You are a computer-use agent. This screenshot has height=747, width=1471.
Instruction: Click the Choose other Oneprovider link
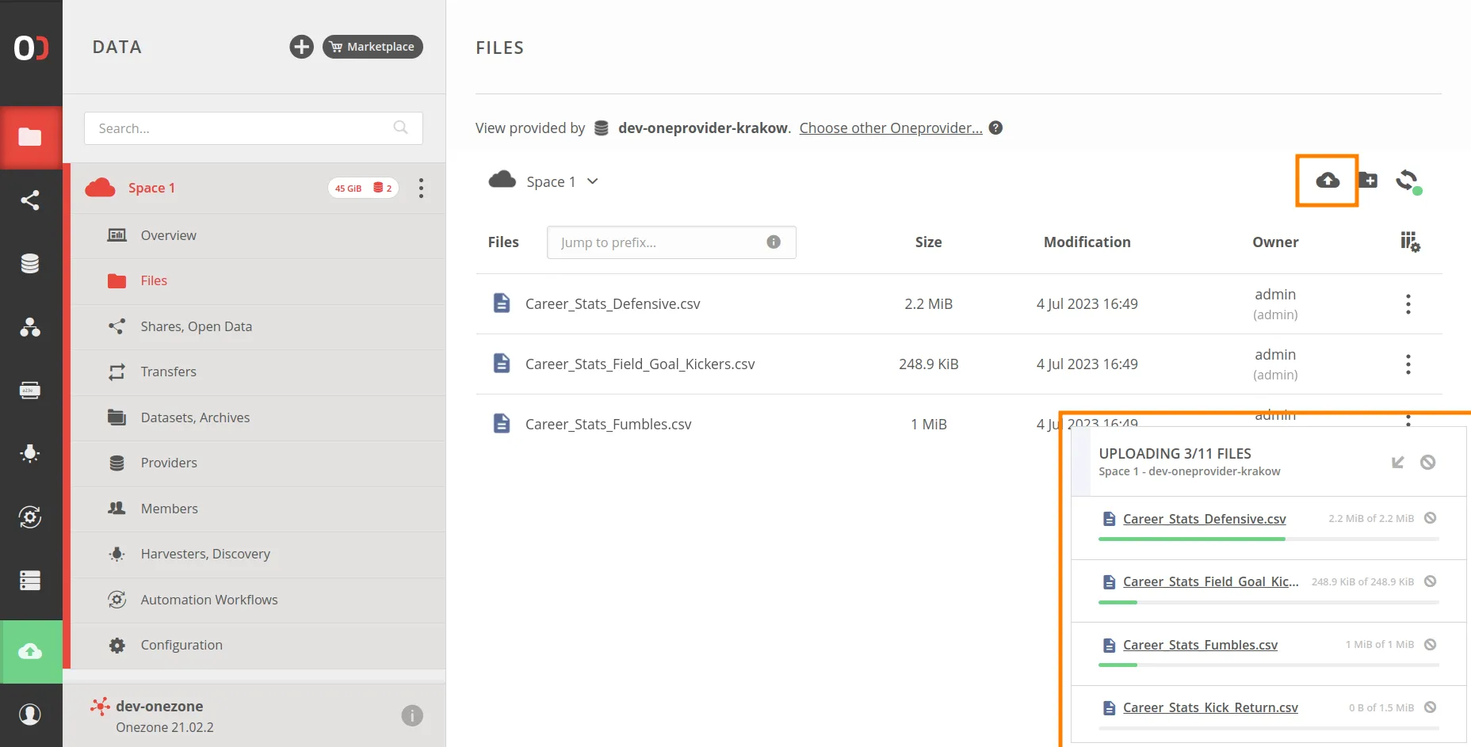[889, 128]
